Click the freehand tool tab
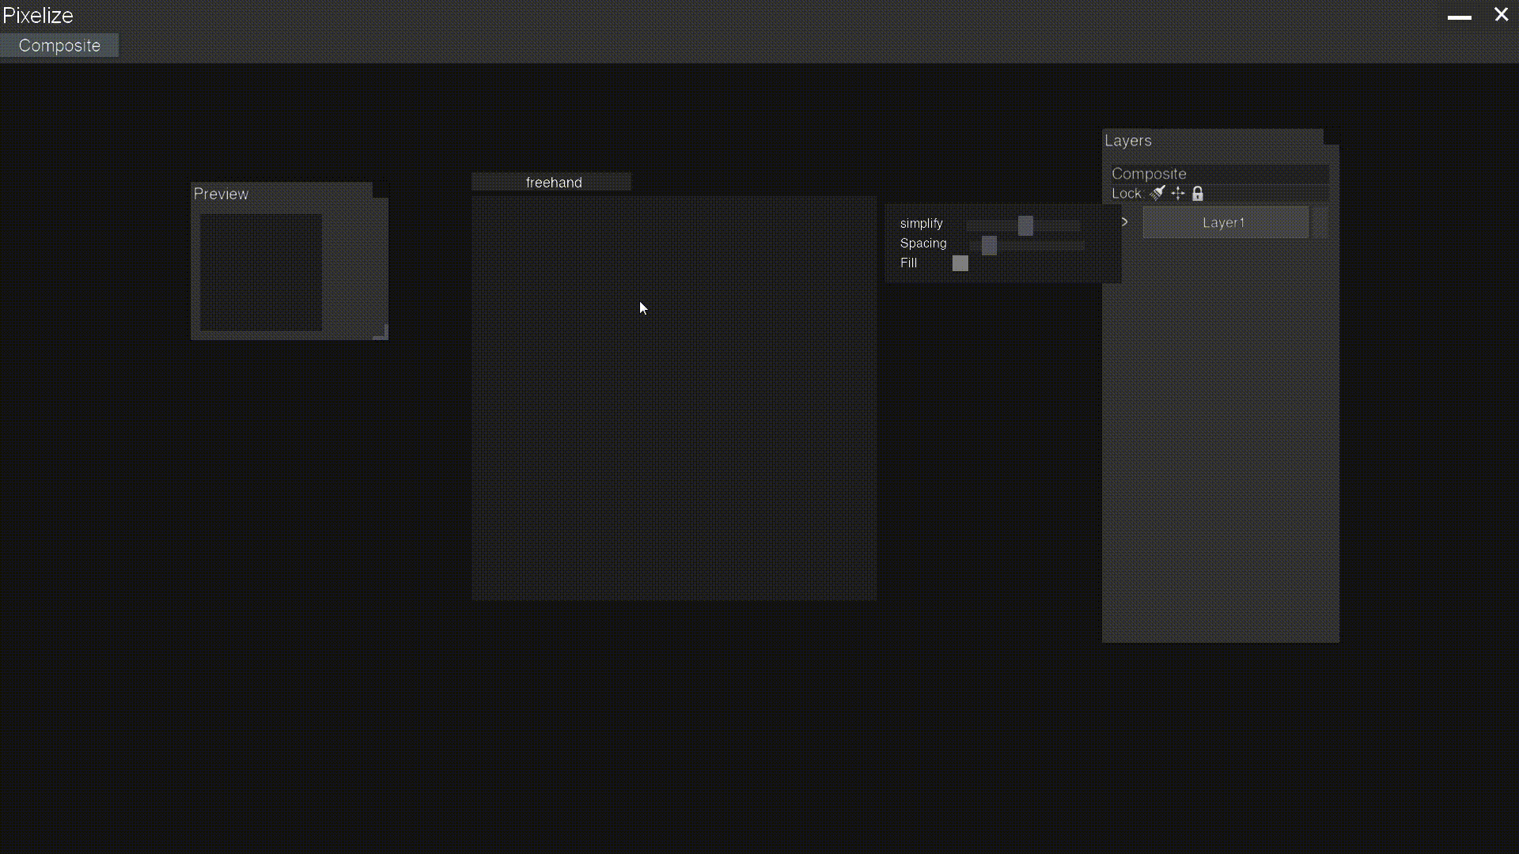This screenshot has height=854, width=1519. coord(551,182)
